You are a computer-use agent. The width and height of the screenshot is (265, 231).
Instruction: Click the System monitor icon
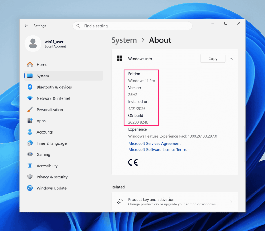(30, 76)
